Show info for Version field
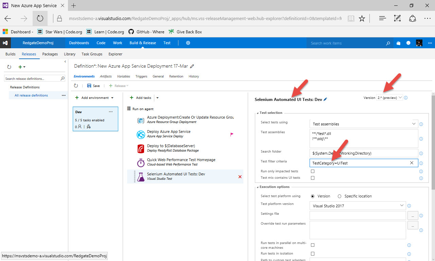 point(406,98)
